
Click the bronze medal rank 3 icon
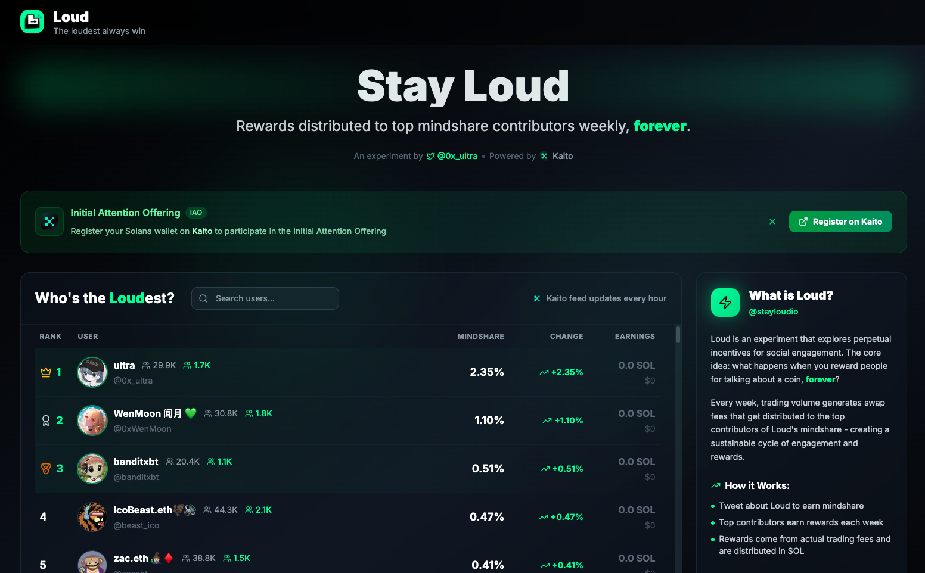(x=46, y=469)
